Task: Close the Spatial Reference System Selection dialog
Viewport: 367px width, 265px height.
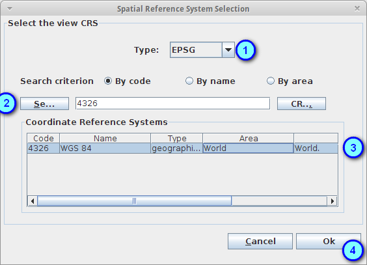Action: pos(357,8)
